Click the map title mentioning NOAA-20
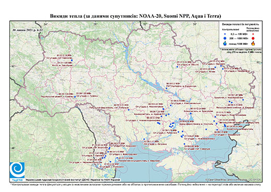The height and width of the screenshot is (192, 271). pos(135,16)
